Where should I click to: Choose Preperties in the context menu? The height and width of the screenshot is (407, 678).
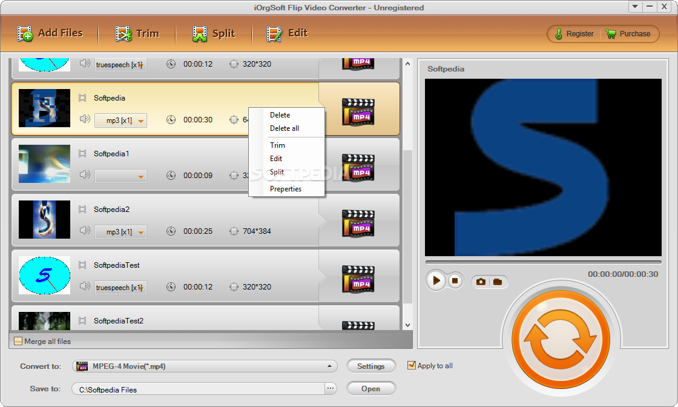(285, 189)
